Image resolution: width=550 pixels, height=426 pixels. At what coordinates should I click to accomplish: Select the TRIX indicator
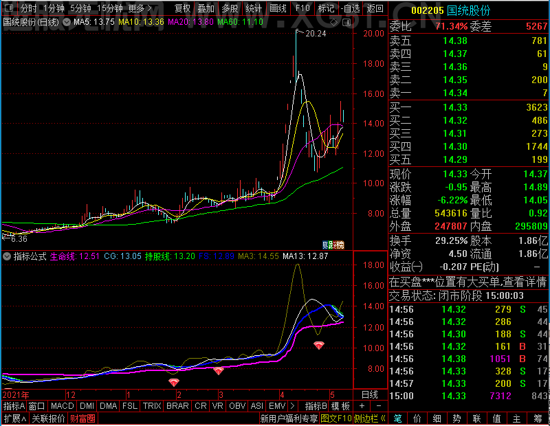tap(151, 406)
